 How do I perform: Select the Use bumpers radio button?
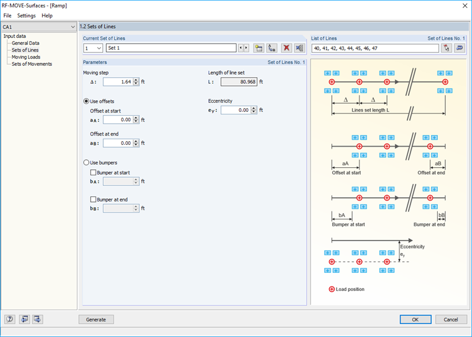tap(86, 162)
